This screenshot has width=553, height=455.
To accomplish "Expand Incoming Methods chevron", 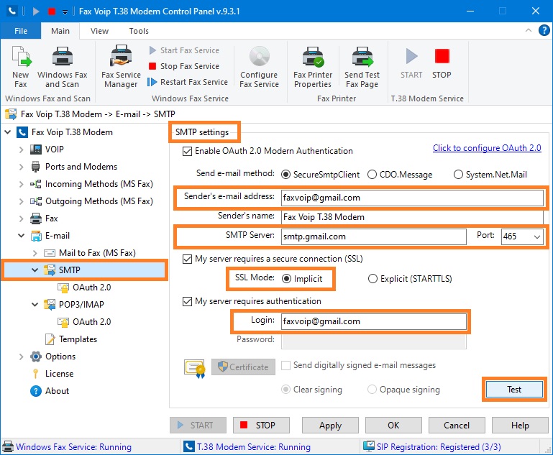I will [x=21, y=184].
